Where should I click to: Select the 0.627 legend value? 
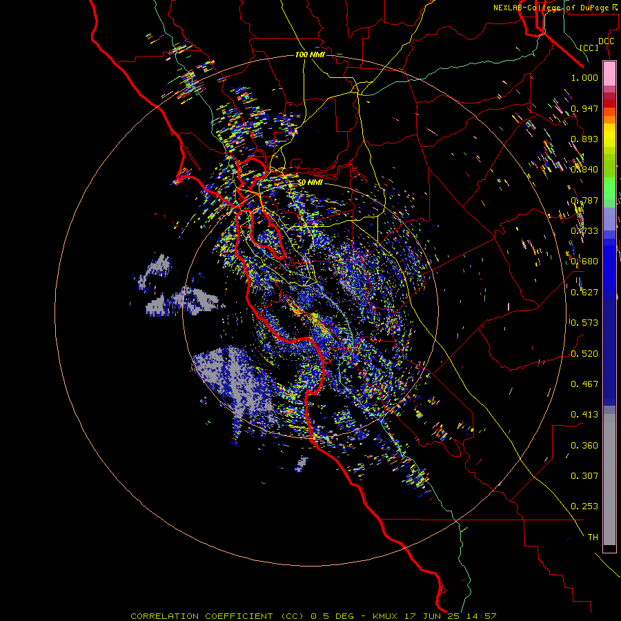click(584, 293)
